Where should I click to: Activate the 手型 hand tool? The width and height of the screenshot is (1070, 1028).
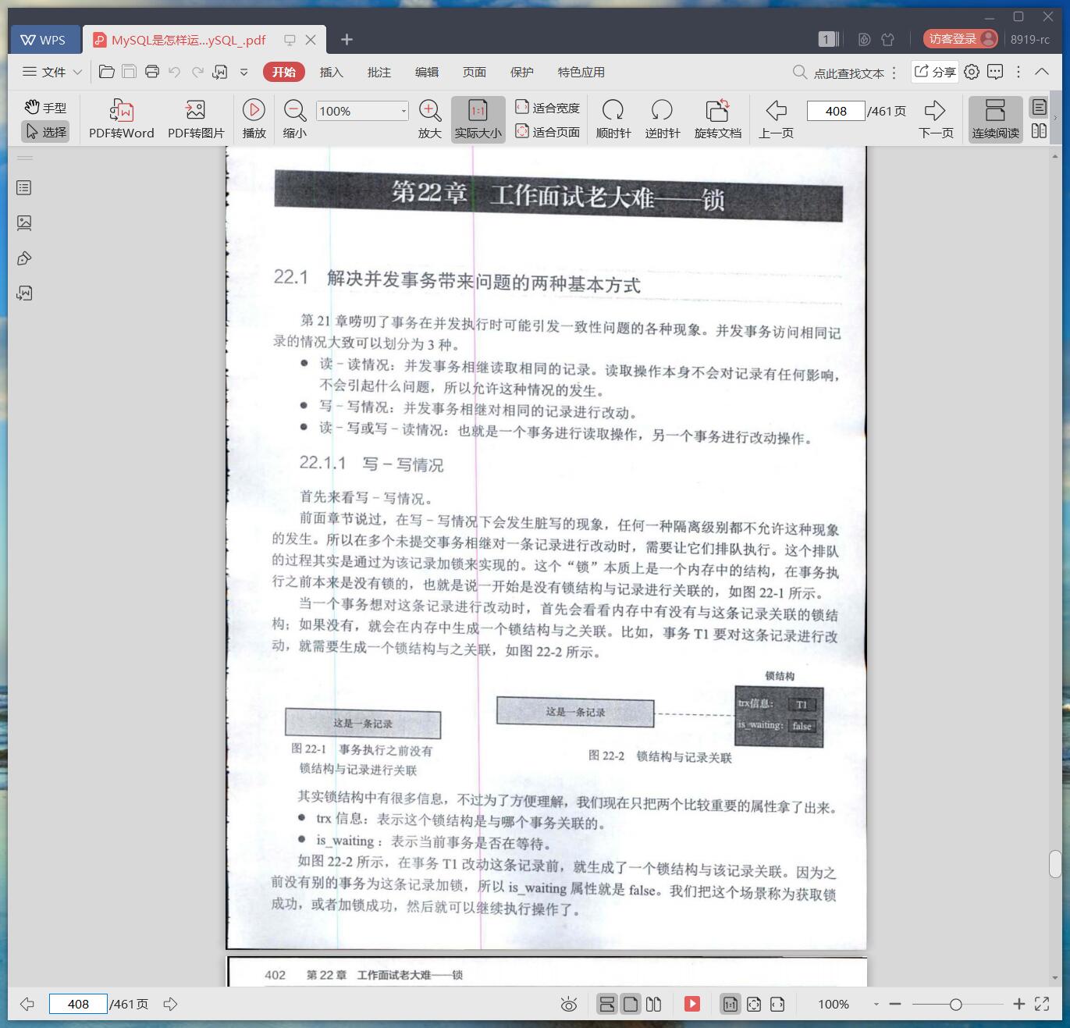(x=45, y=107)
